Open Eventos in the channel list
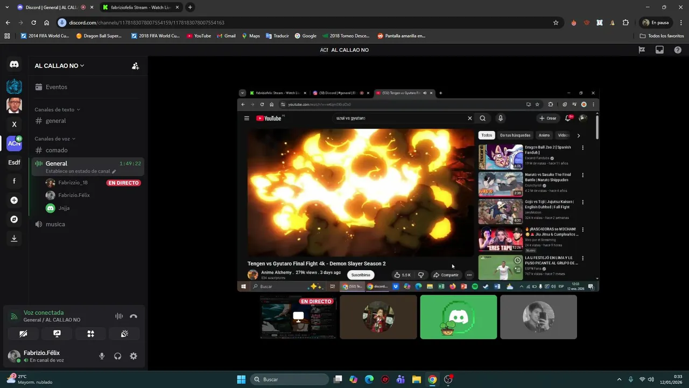Viewport: 689px width, 388px height. click(x=88, y=87)
